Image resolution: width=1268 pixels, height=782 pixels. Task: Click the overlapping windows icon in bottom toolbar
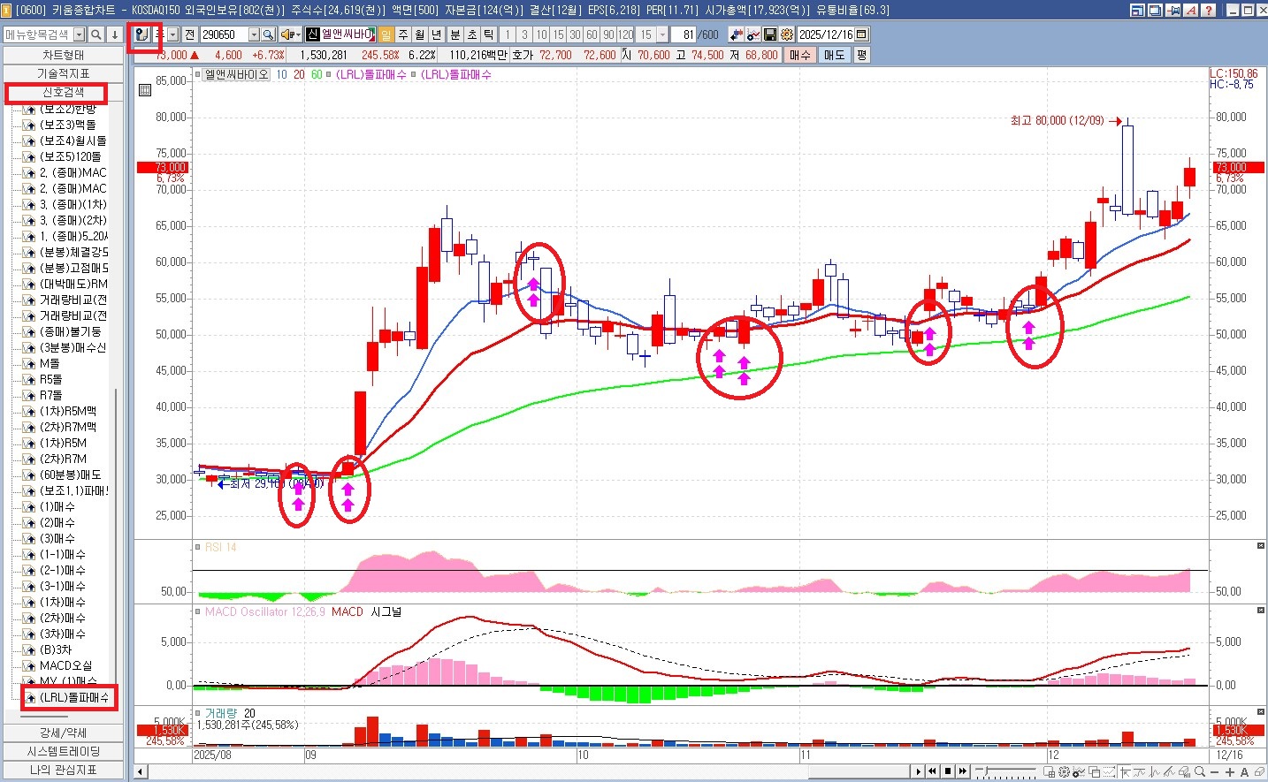point(1095,771)
